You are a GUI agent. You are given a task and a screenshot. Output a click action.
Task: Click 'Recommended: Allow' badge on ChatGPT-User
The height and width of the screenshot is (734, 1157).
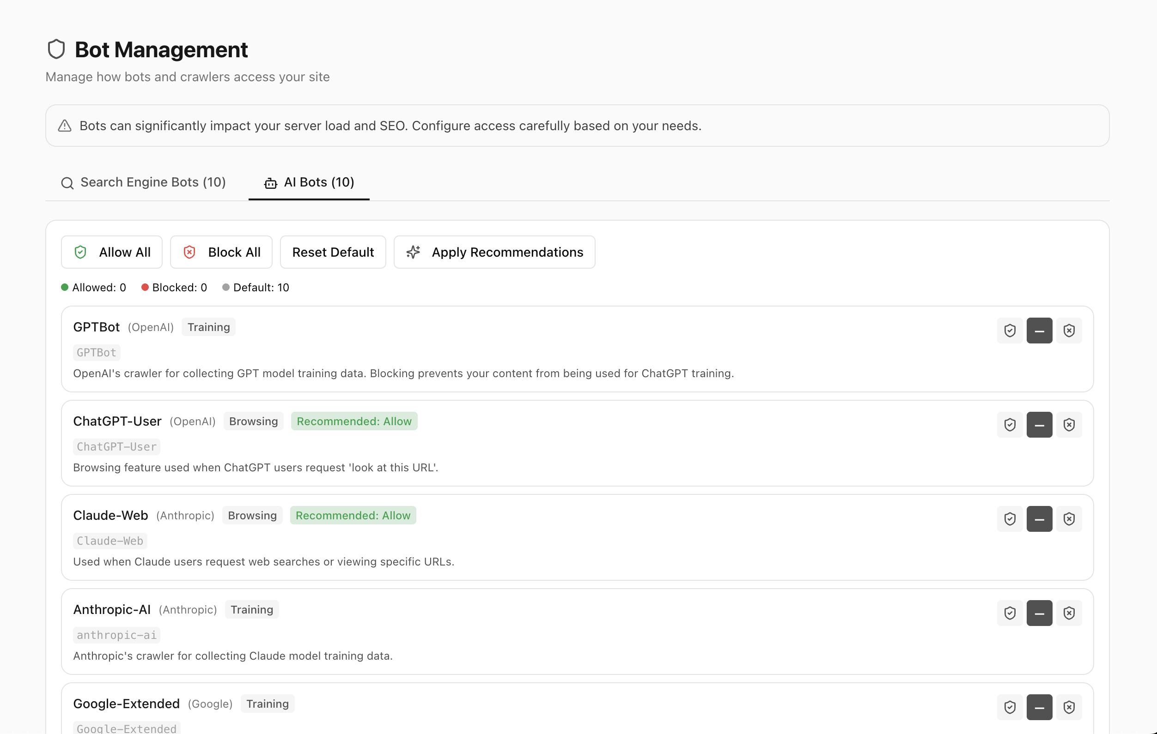(x=354, y=421)
